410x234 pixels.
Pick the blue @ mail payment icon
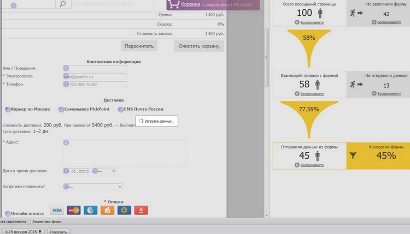[124, 210]
